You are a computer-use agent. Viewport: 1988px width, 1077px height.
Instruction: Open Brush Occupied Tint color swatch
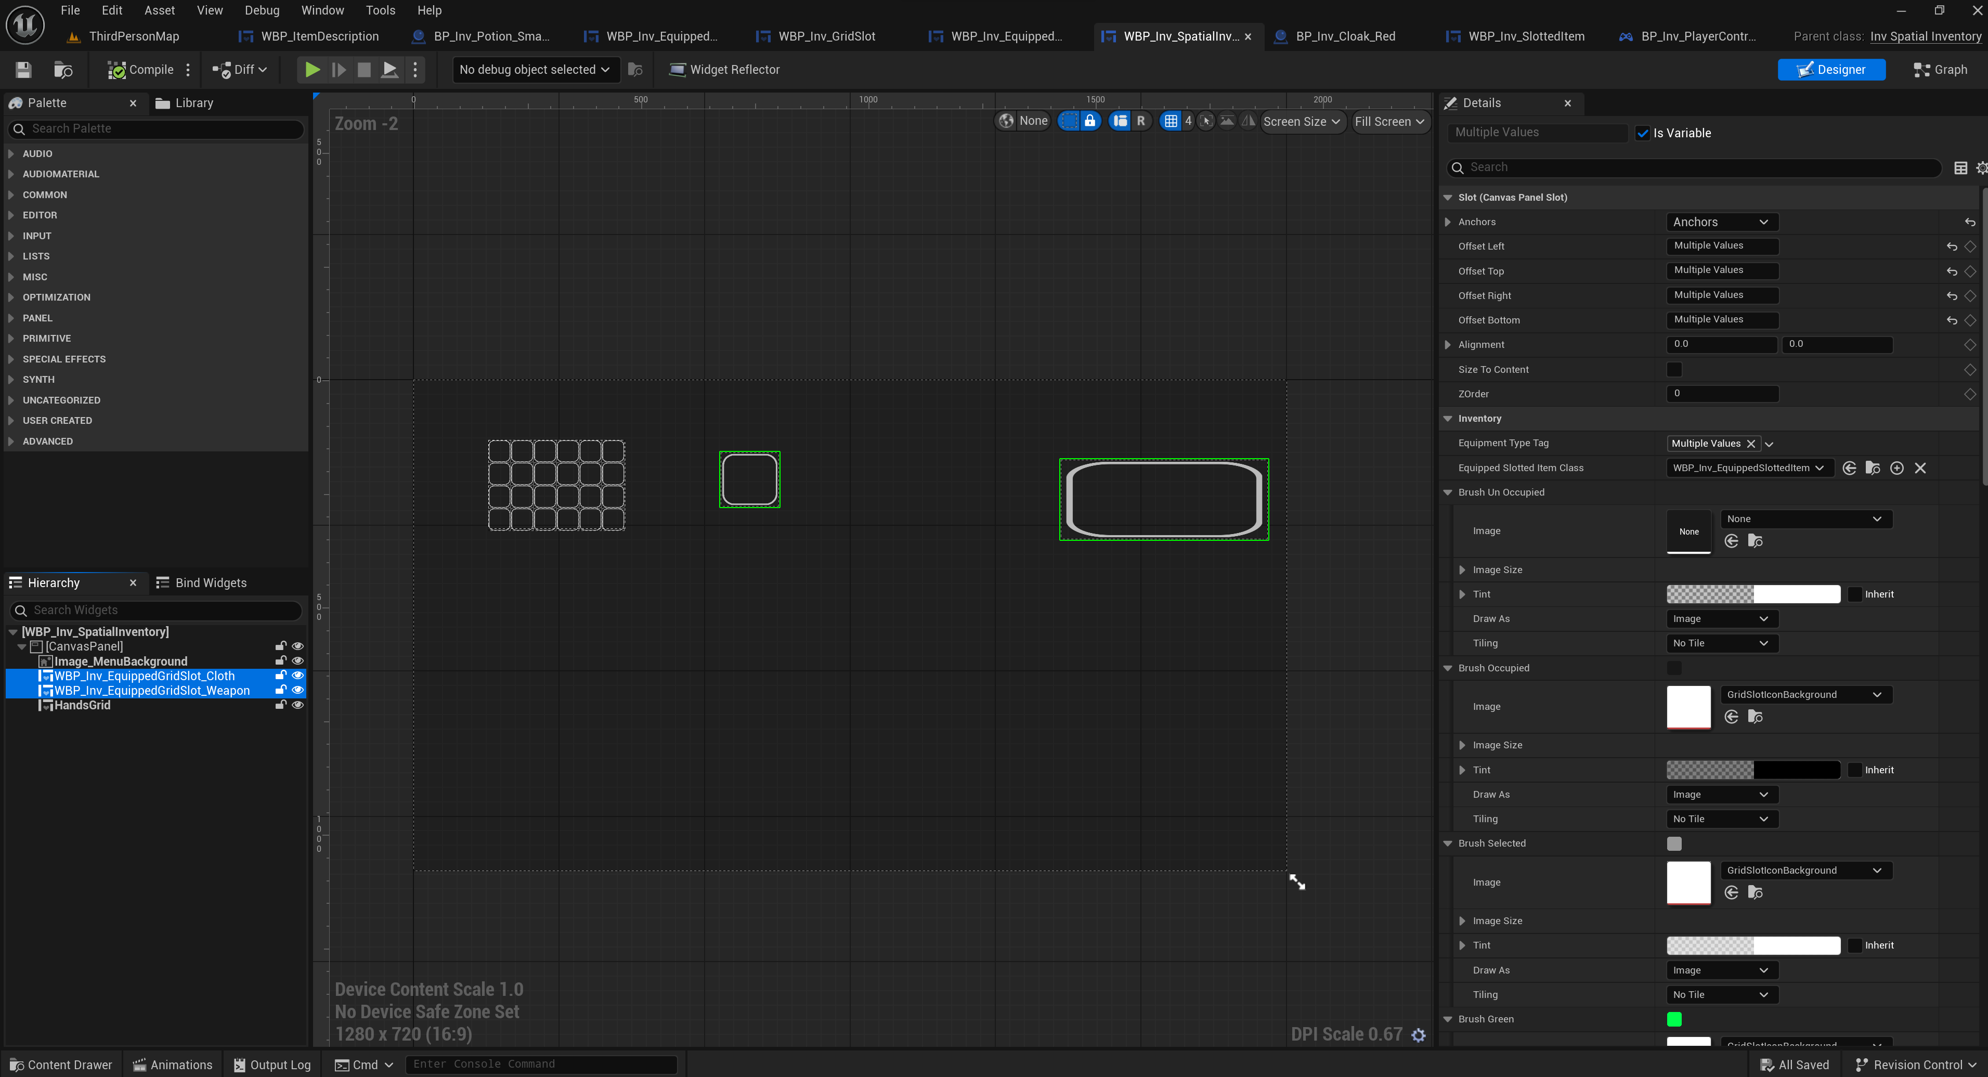(1752, 770)
